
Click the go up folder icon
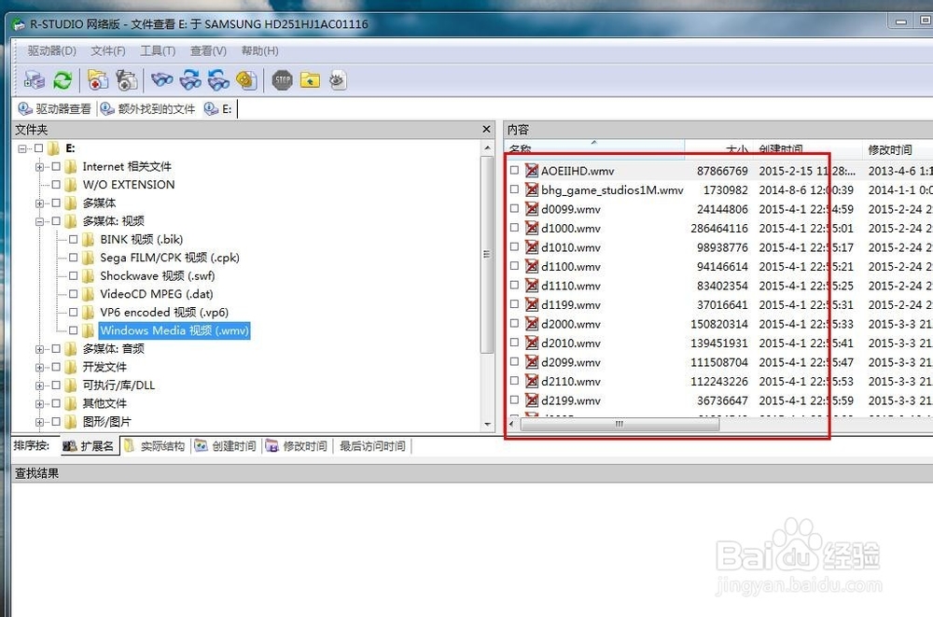(x=310, y=79)
